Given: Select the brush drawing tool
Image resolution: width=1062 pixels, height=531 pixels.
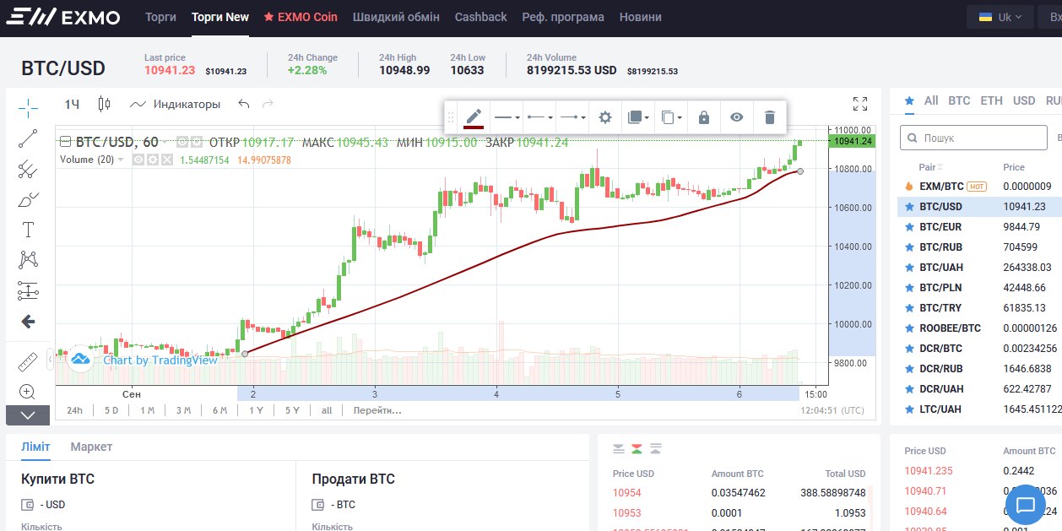Looking at the screenshot, I should click(x=28, y=199).
